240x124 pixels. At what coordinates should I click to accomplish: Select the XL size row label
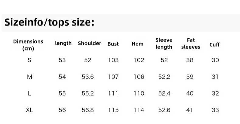click(x=29, y=110)
